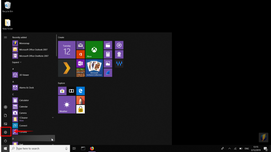Launch 3D Viewer app
This screenshot has height=152, width=271.
pos(34,75)
